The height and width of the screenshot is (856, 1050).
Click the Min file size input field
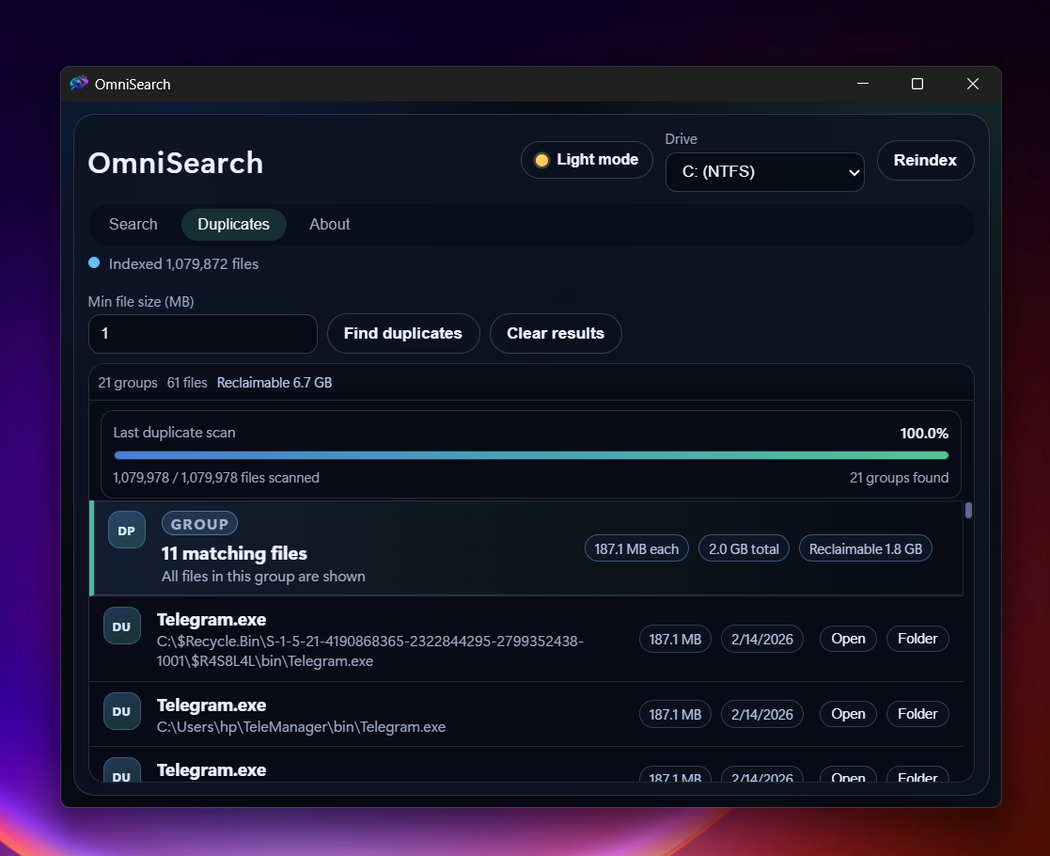click(202, 334)
